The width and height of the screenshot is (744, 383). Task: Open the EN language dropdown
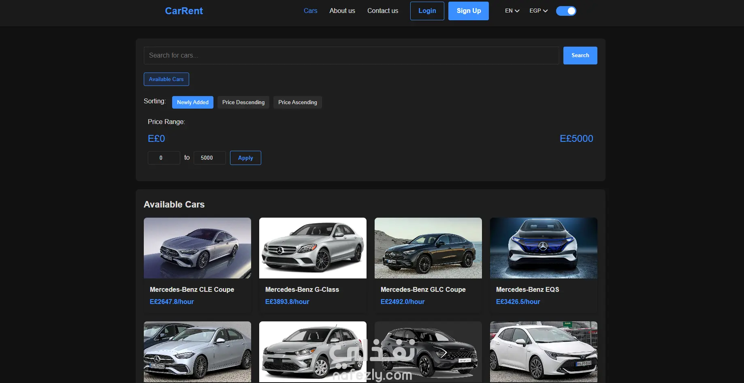512,11
